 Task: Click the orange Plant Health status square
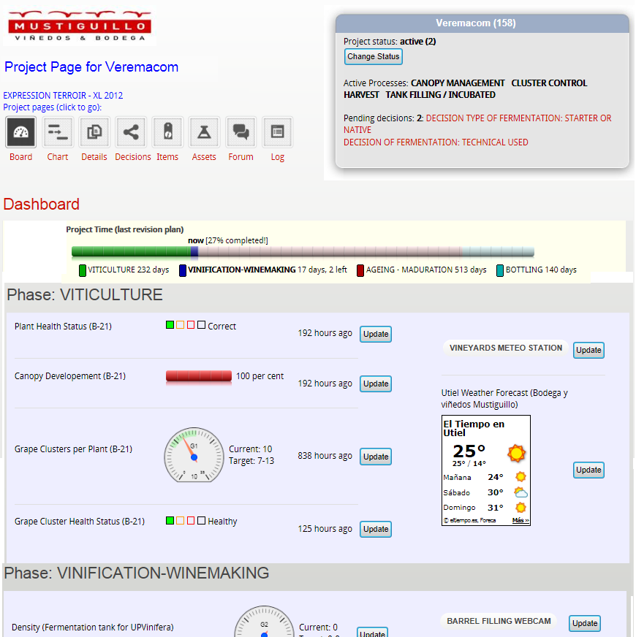(x=180, y=325)
